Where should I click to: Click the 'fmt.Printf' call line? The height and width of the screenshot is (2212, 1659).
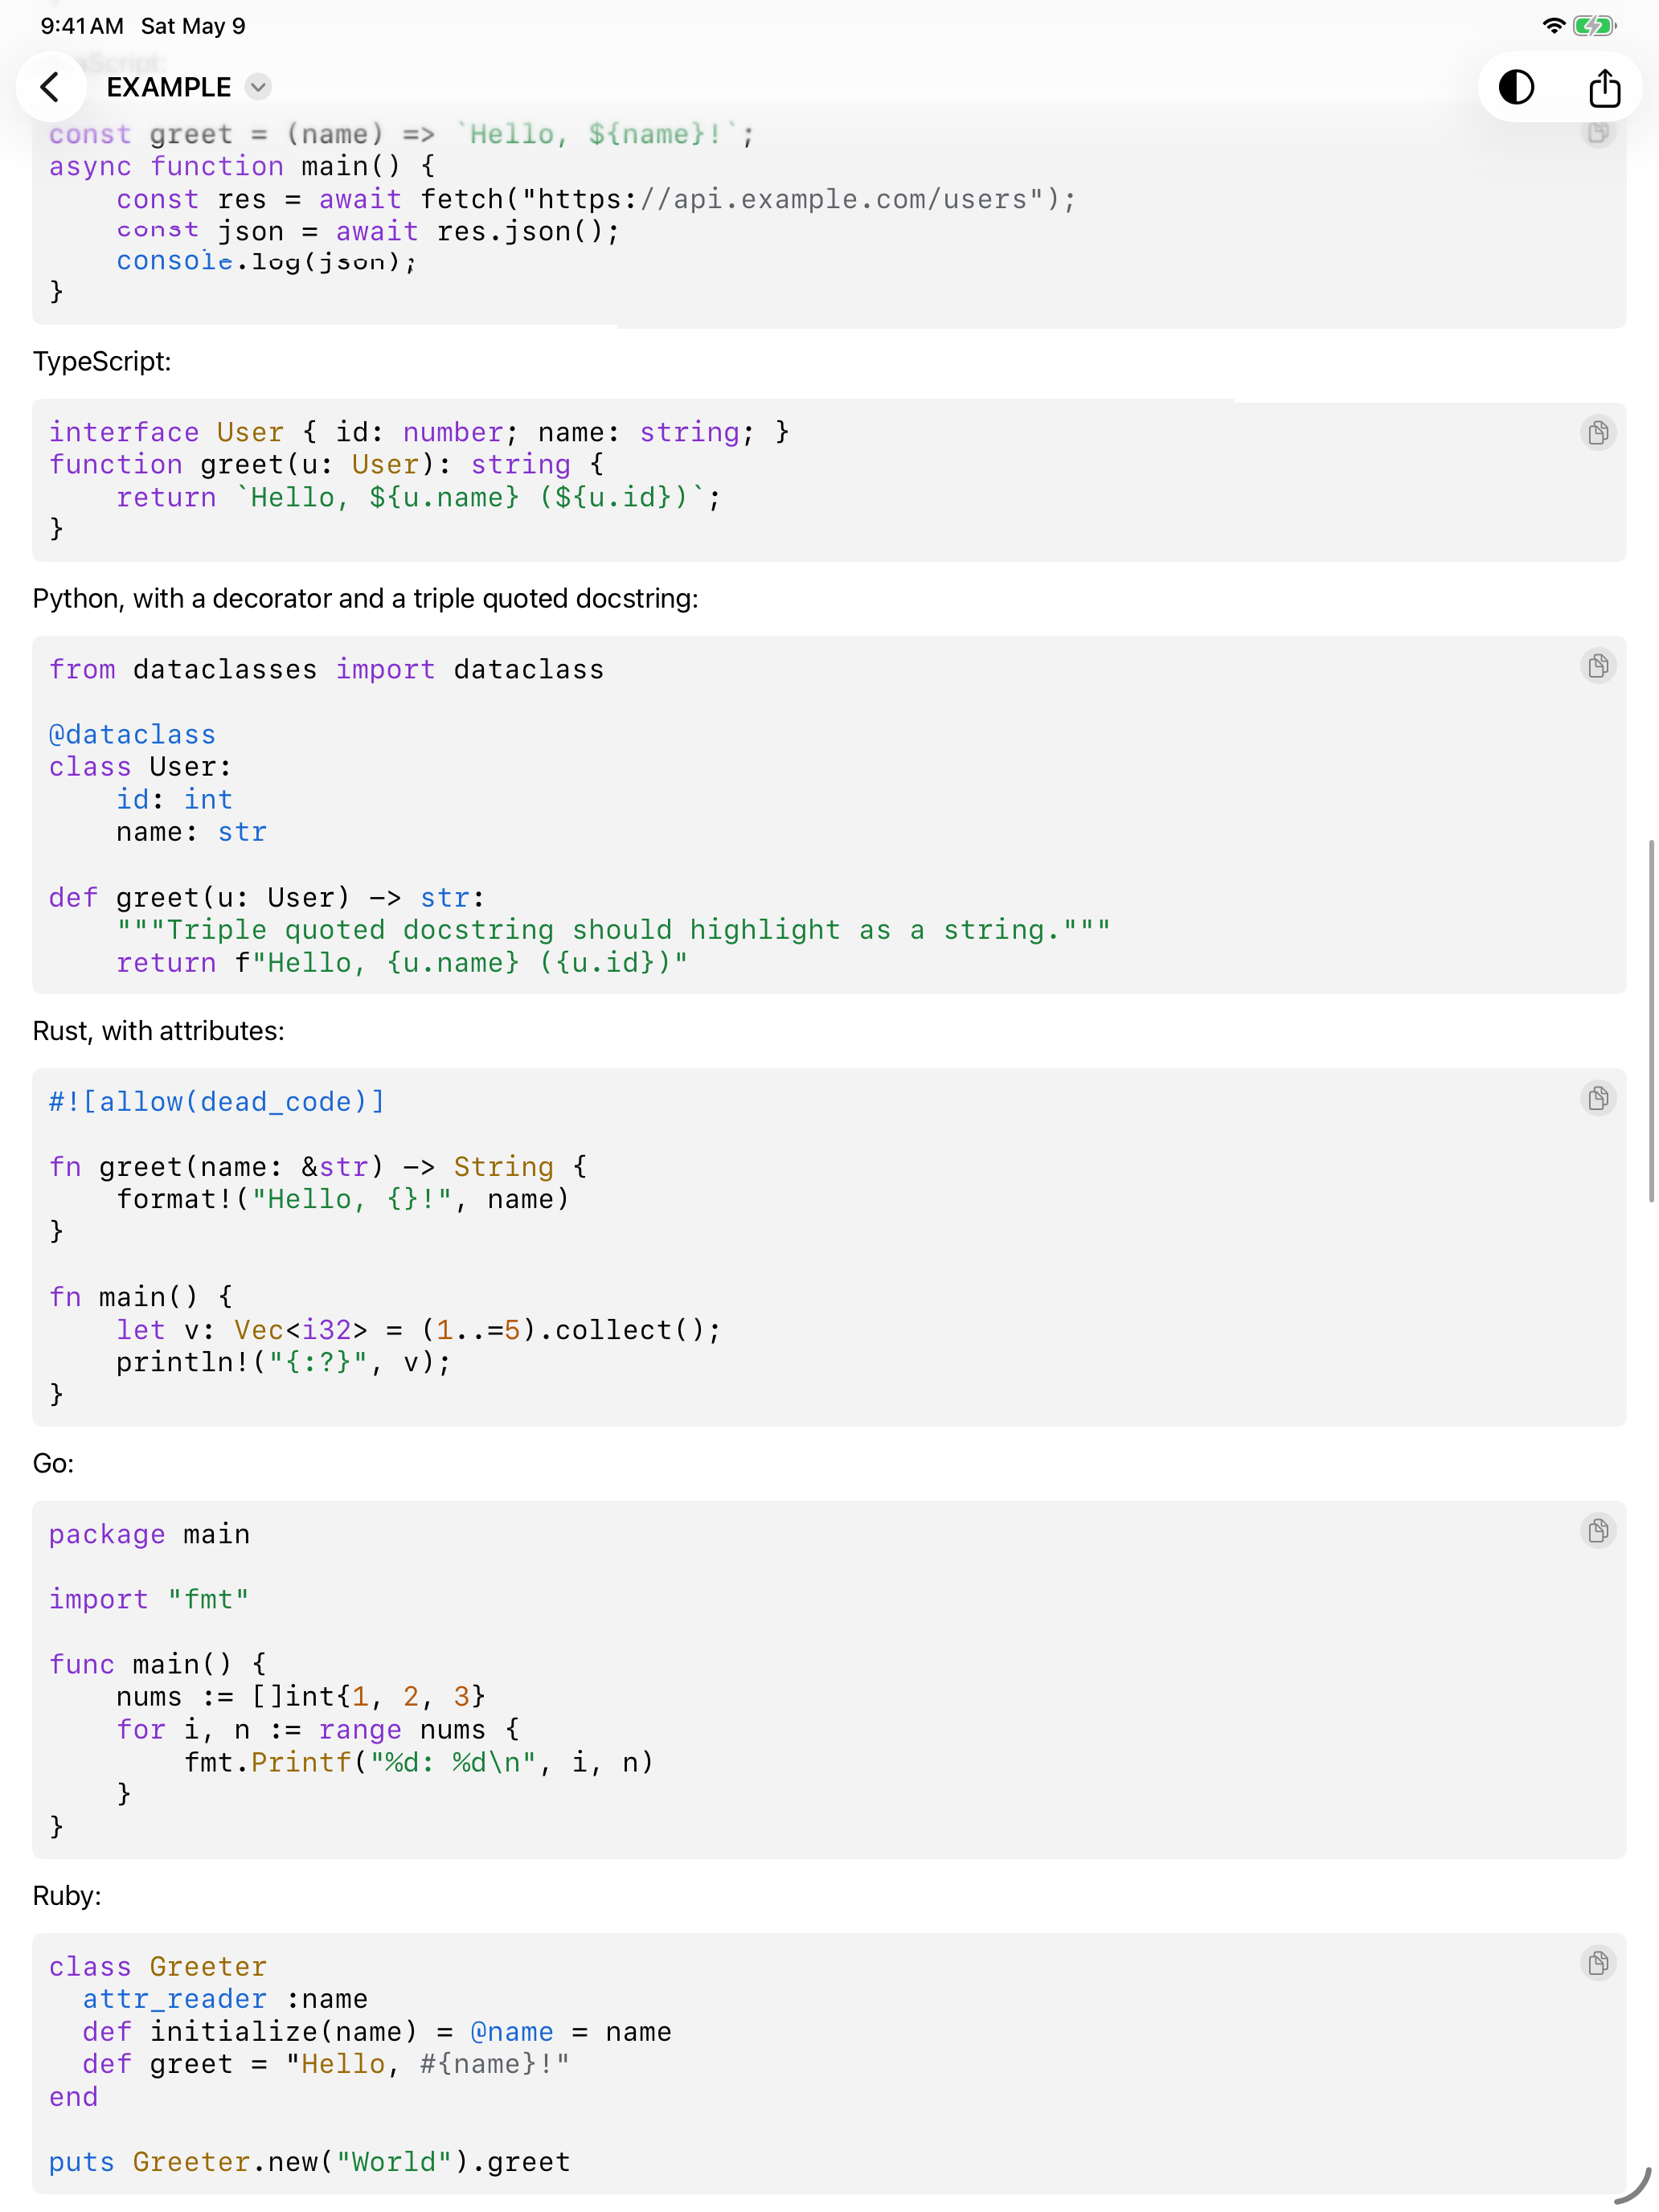[418, 1762]
